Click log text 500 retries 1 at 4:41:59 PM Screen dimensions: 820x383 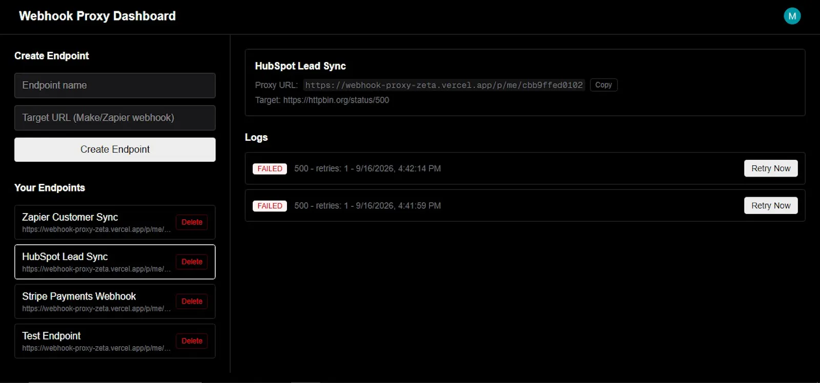[x=367, y=206]
